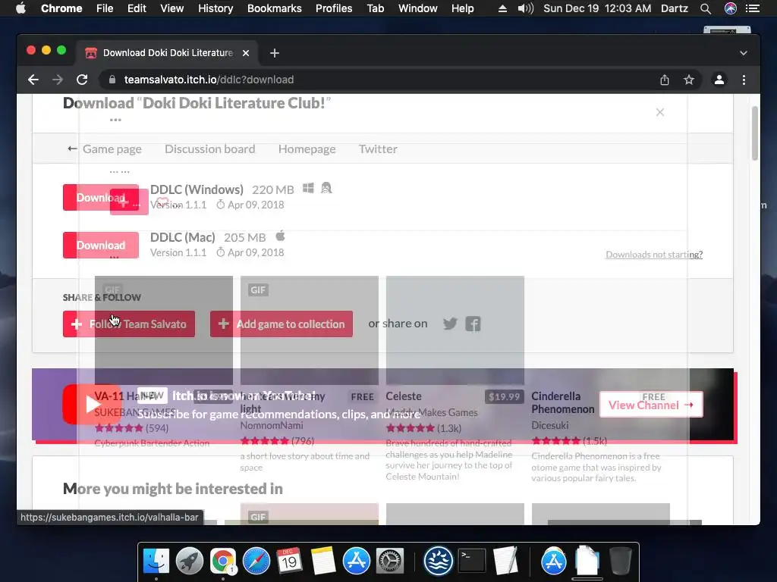Click the date and time in menu bar
This screenshot has height=582, width=777.
597,8
